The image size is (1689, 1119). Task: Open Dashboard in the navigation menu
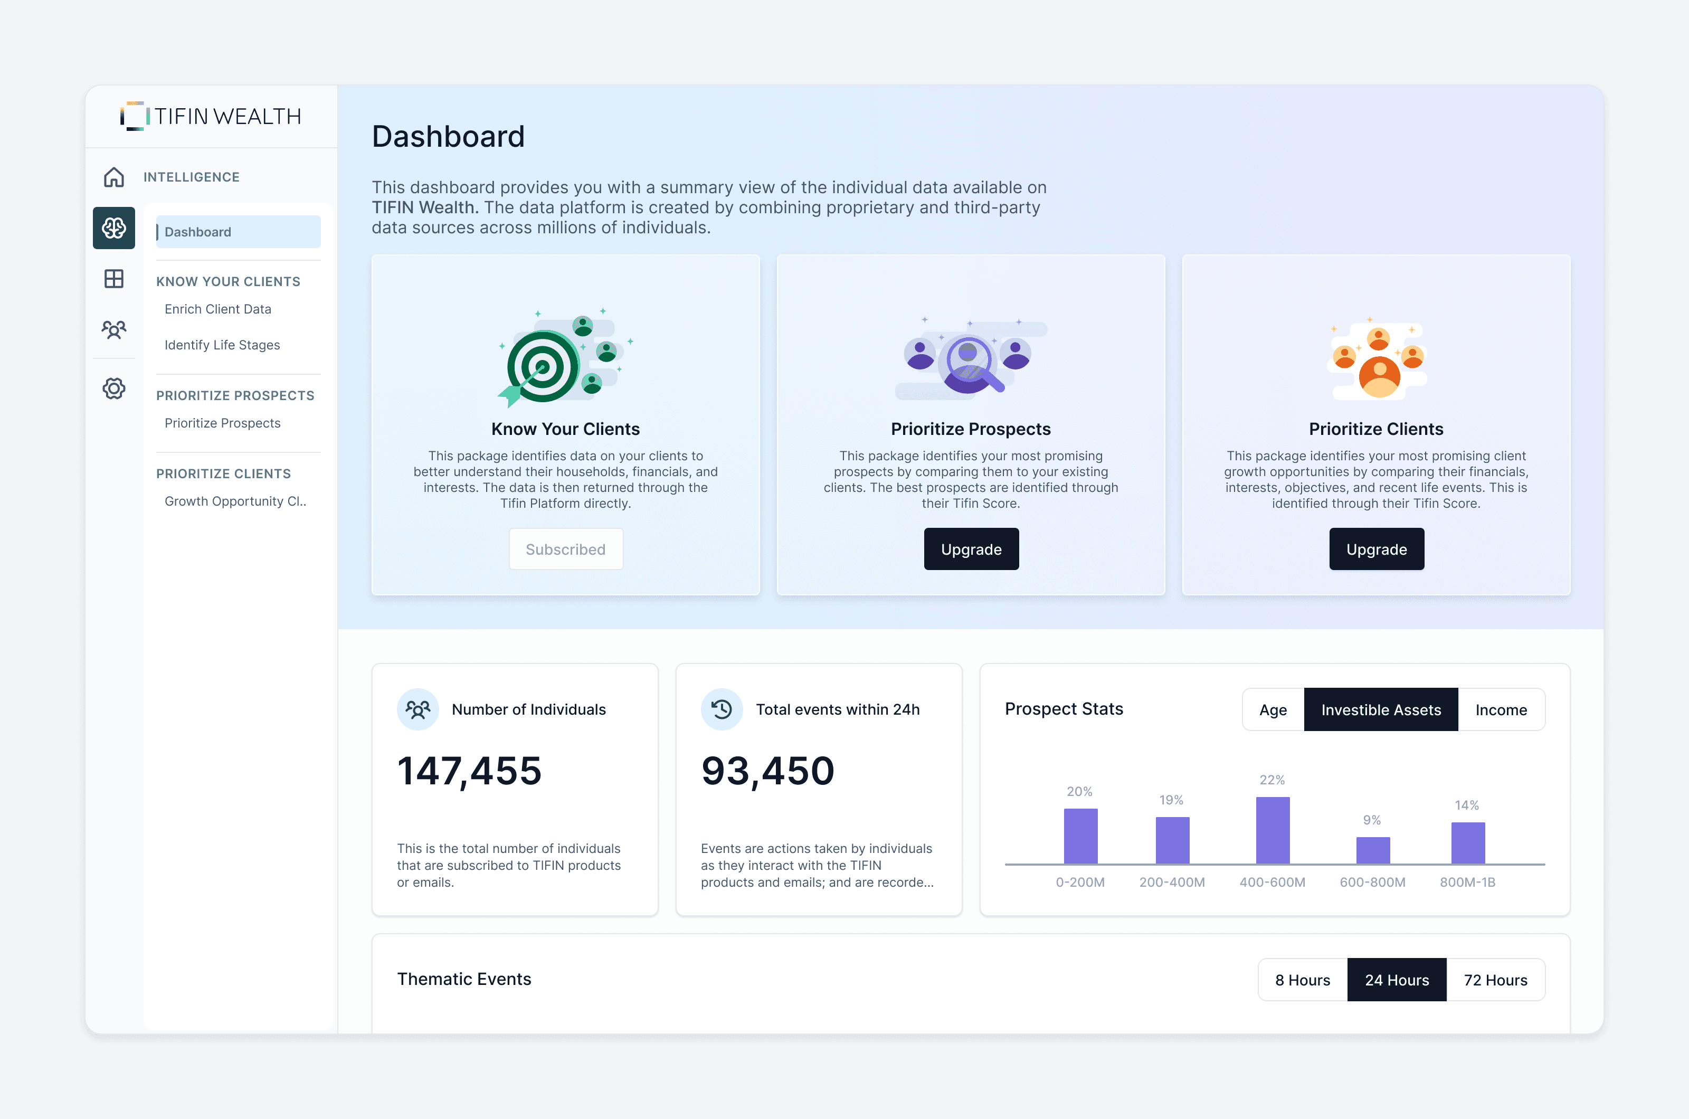point(238,232)
